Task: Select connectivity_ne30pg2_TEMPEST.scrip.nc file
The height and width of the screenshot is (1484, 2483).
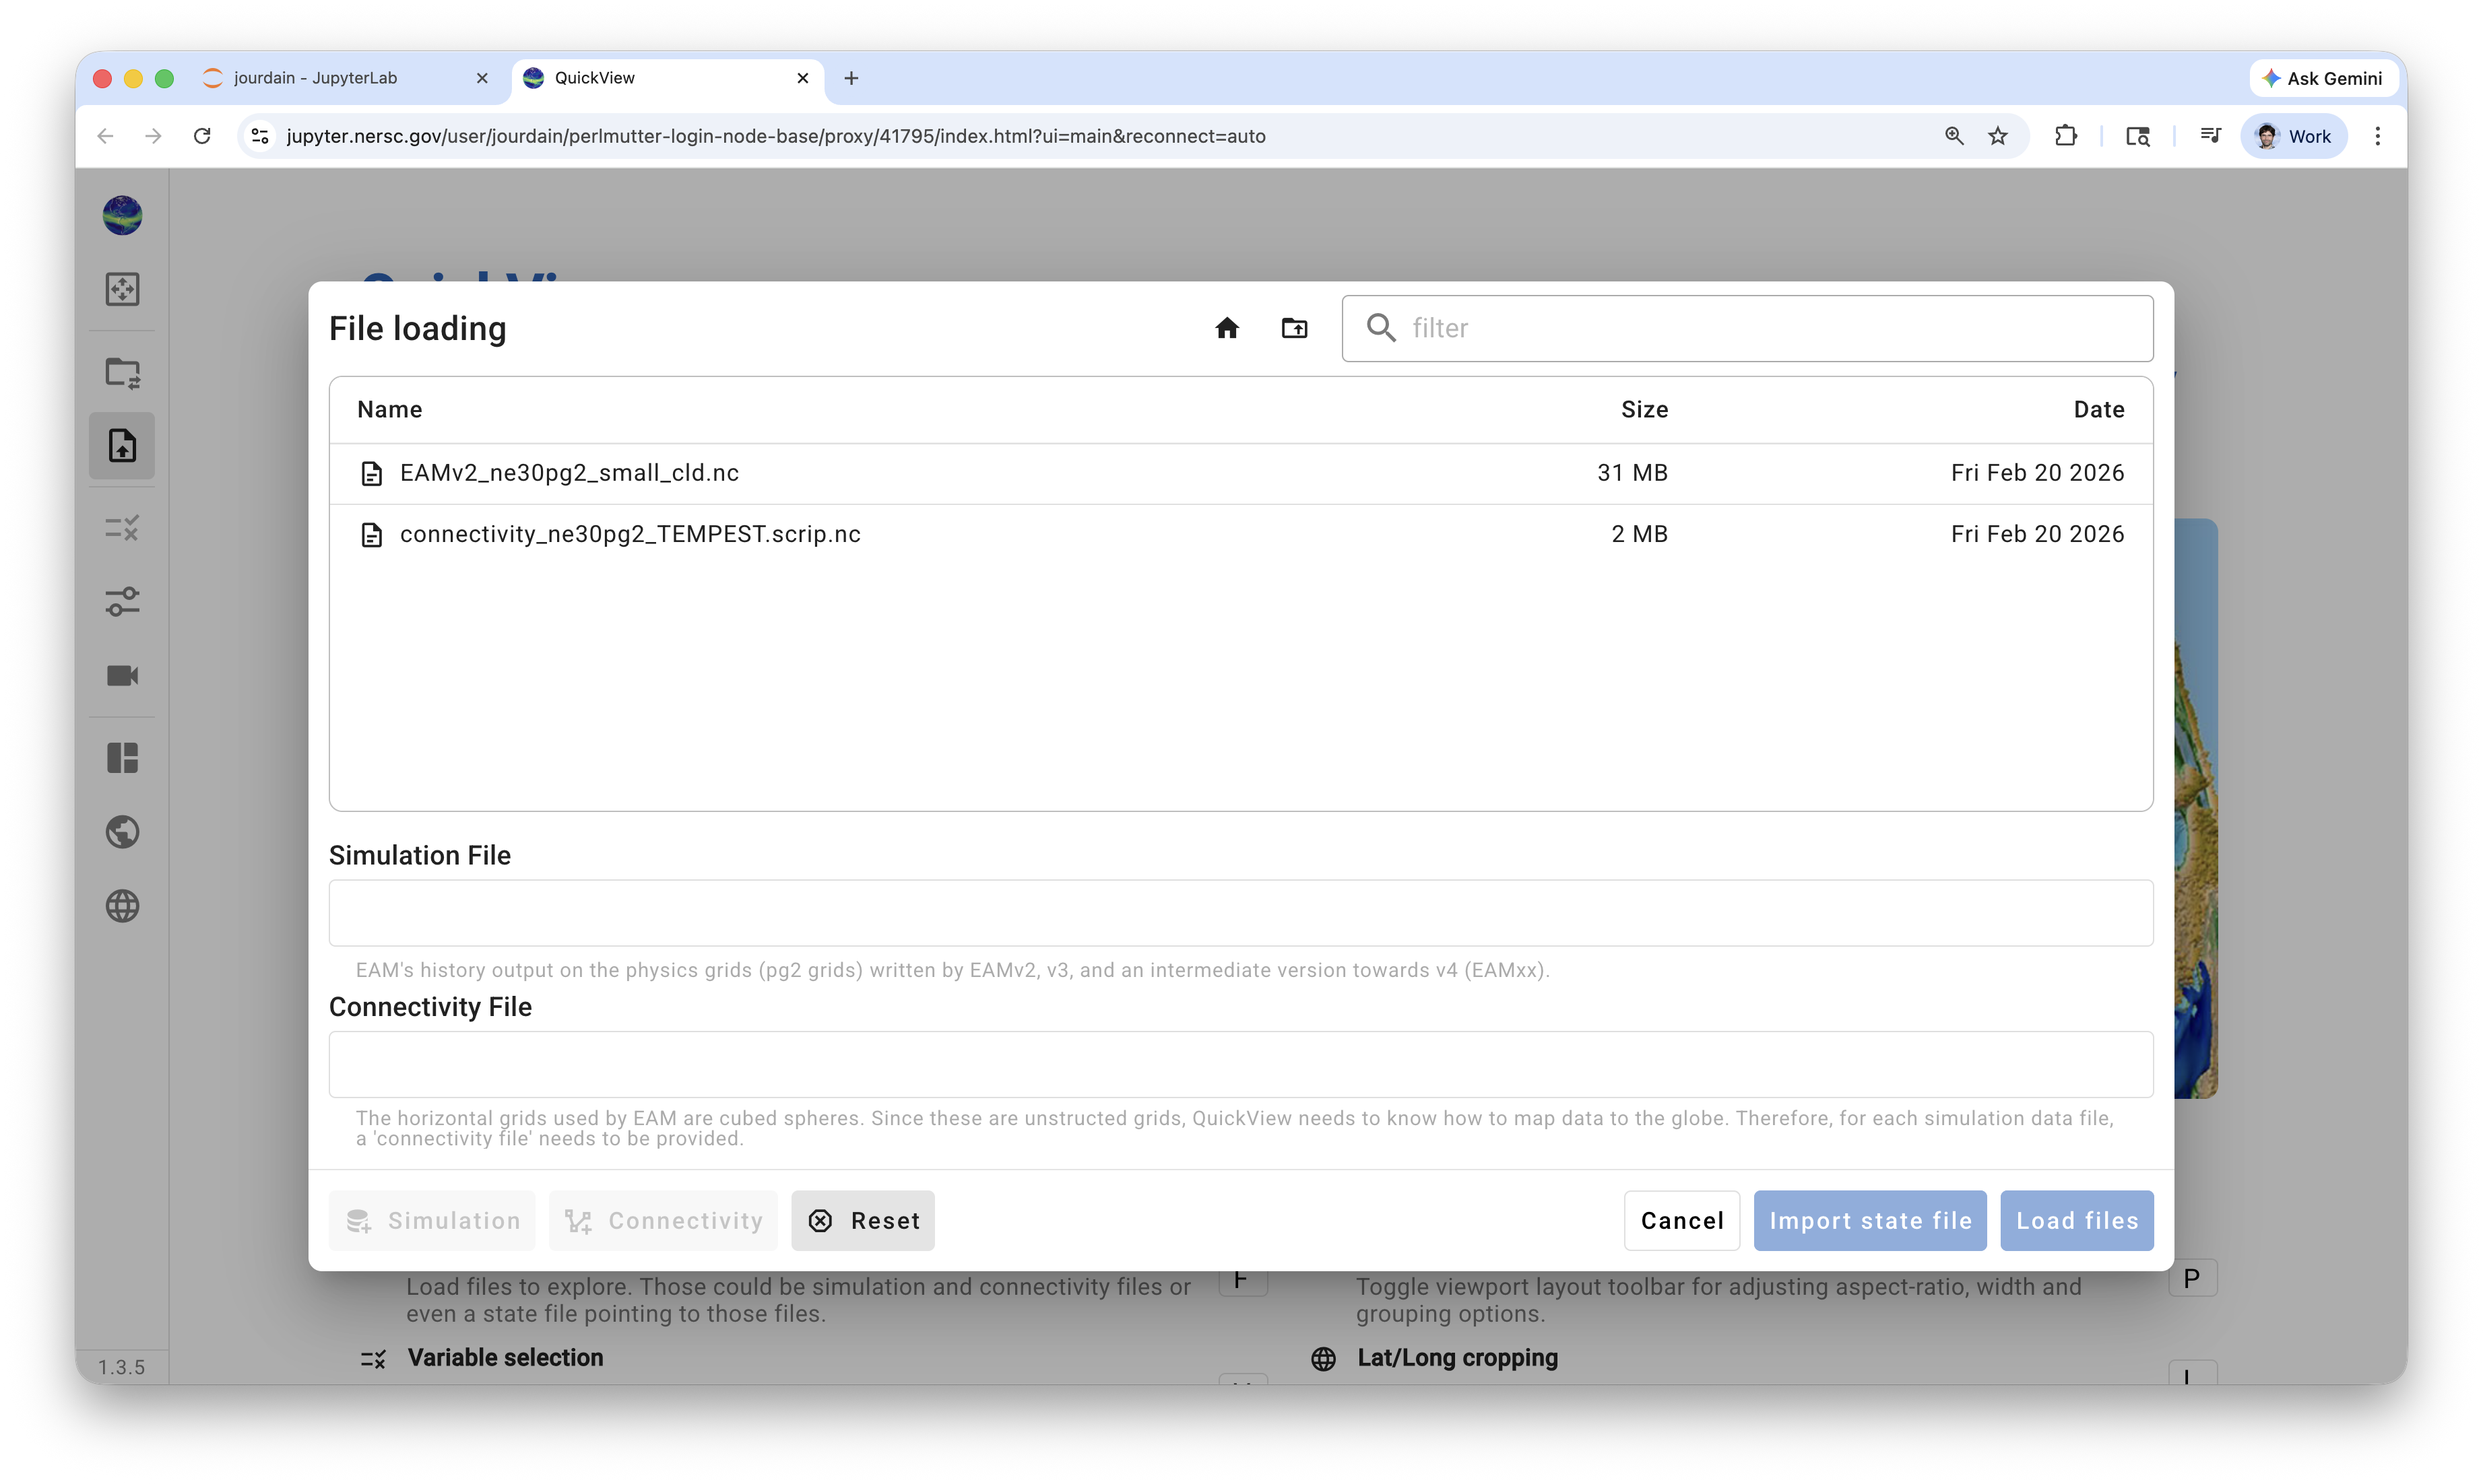Action: 629,534
